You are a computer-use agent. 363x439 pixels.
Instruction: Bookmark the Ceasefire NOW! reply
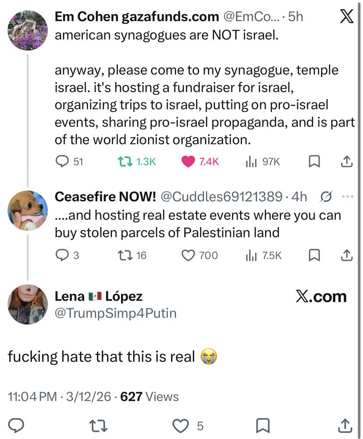click(313, 255)
